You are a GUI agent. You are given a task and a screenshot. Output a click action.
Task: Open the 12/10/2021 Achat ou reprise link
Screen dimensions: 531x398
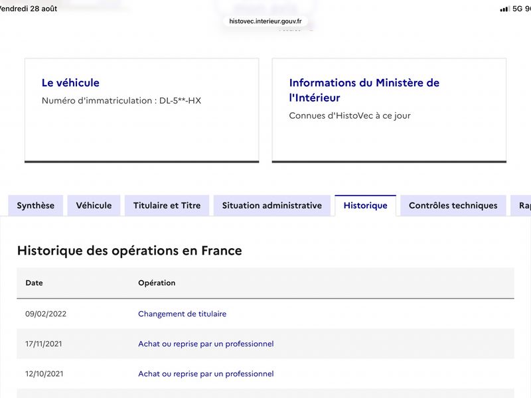[206, 373]
